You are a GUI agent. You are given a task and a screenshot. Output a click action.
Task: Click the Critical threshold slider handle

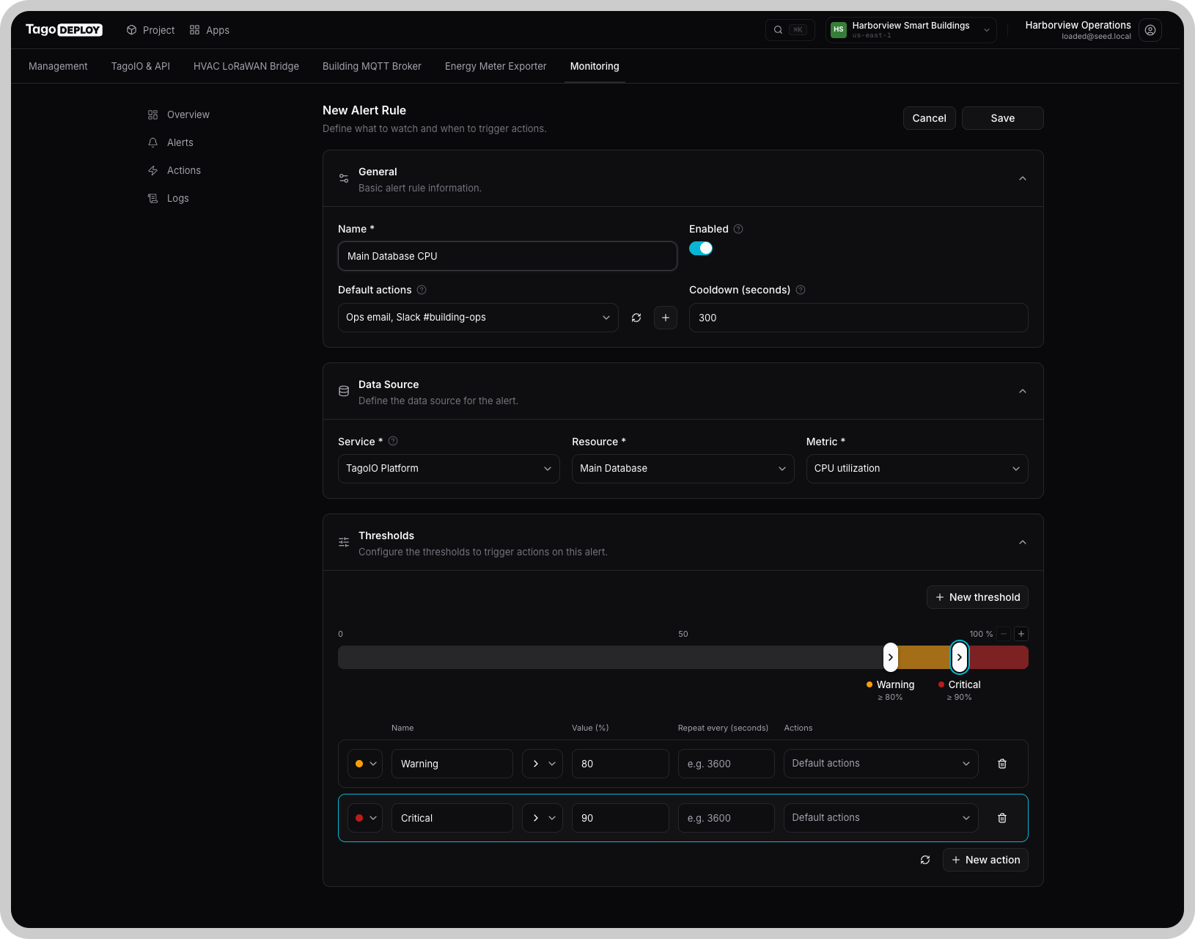click(960, 657)
